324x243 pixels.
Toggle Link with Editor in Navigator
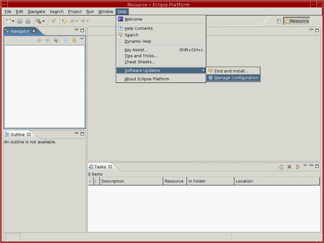[74, 40]
